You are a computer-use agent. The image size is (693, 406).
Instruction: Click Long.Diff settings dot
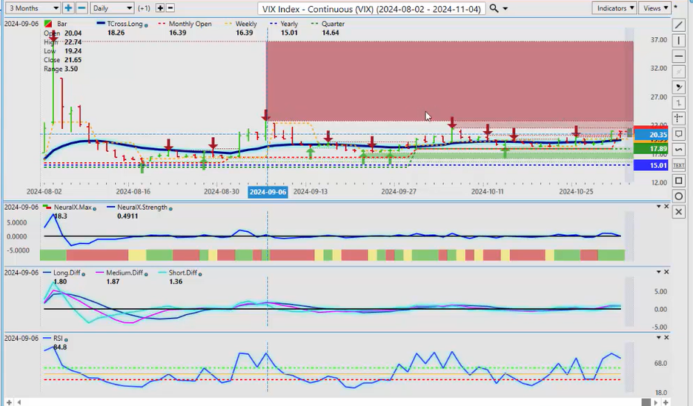(83, 274)
